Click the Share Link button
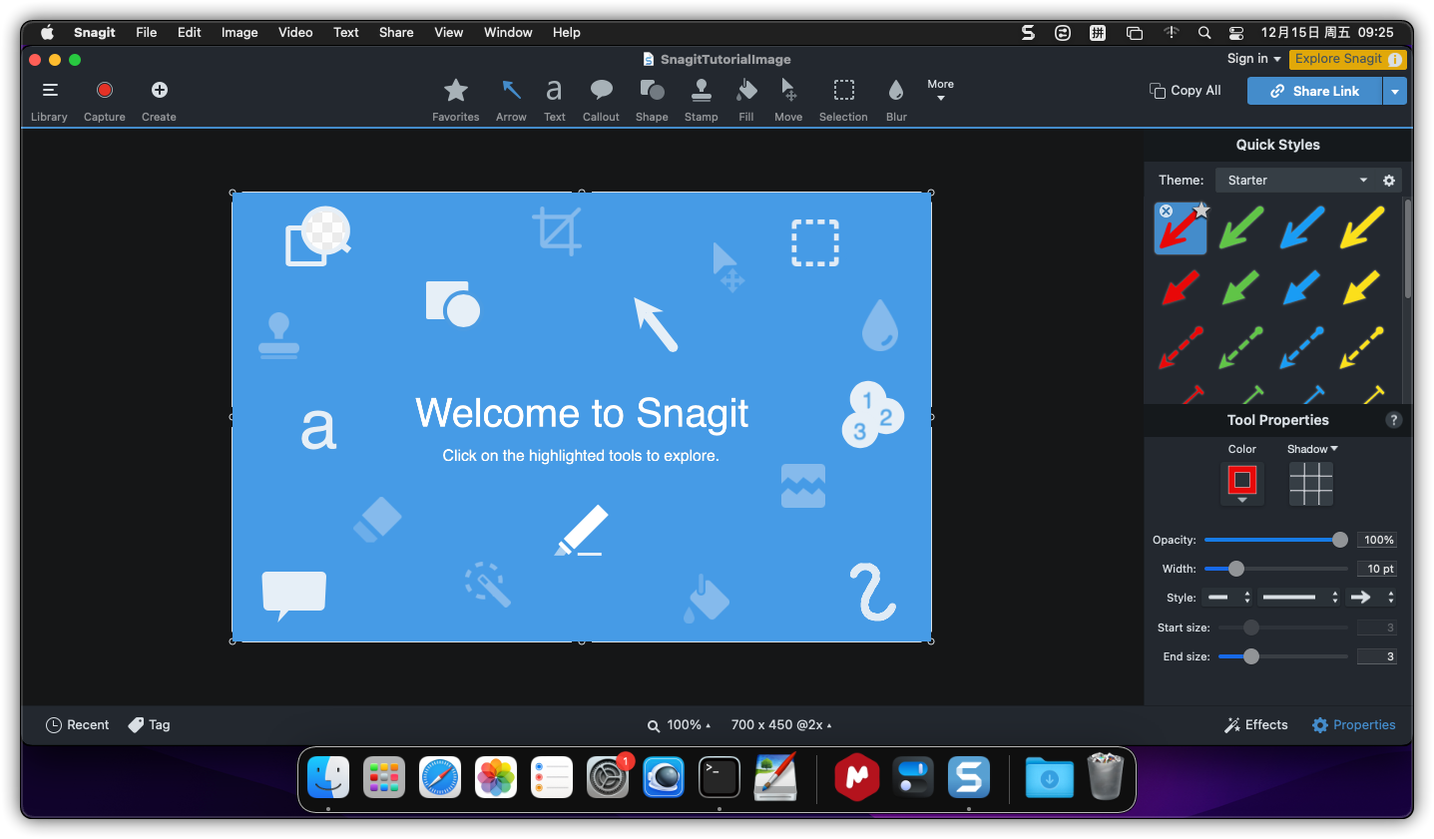The width and height of the screenshot is (1434, 839). coord(1314,91)
